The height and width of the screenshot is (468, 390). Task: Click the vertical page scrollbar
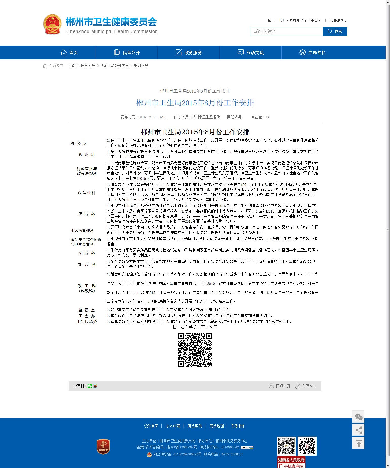[388, 230]
